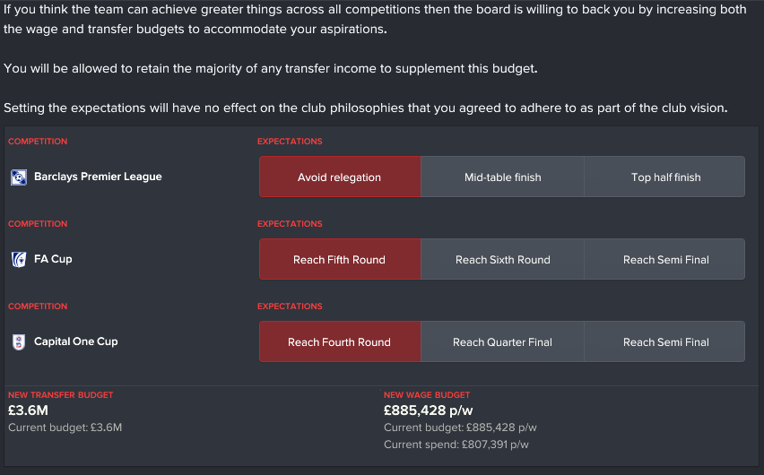Click the FA Cup logo icon
764x475 pixels.
pyautogui.click(x=19, y=260)
